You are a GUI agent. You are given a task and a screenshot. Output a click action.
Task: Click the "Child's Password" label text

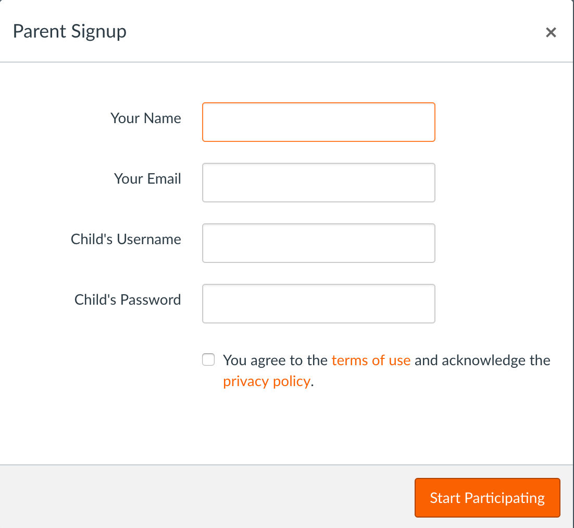point(128,300)
